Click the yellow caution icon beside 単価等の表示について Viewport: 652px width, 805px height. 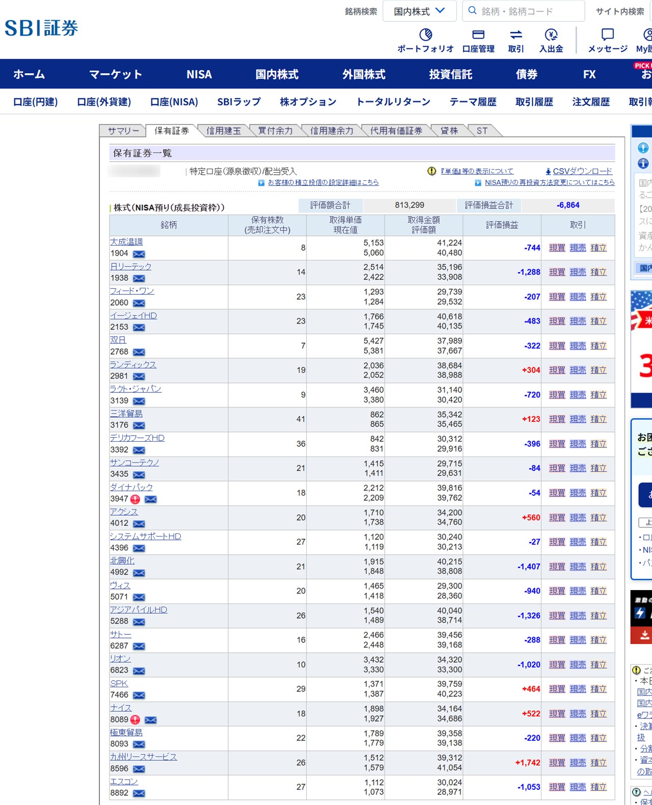pos(432,171)
